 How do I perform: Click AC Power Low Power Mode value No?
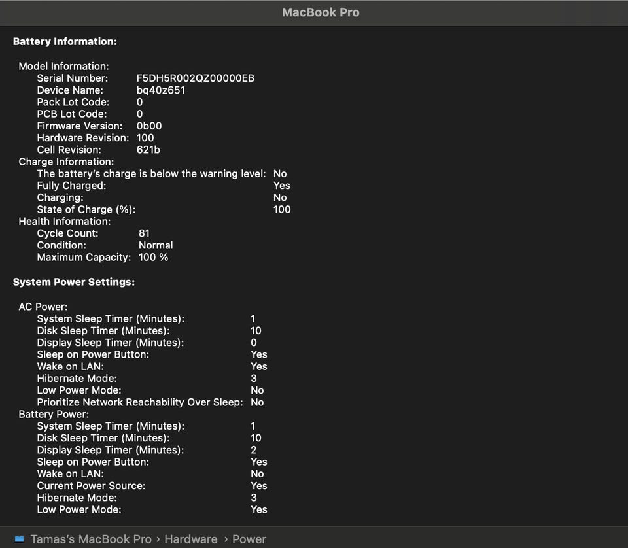point(257,390)
